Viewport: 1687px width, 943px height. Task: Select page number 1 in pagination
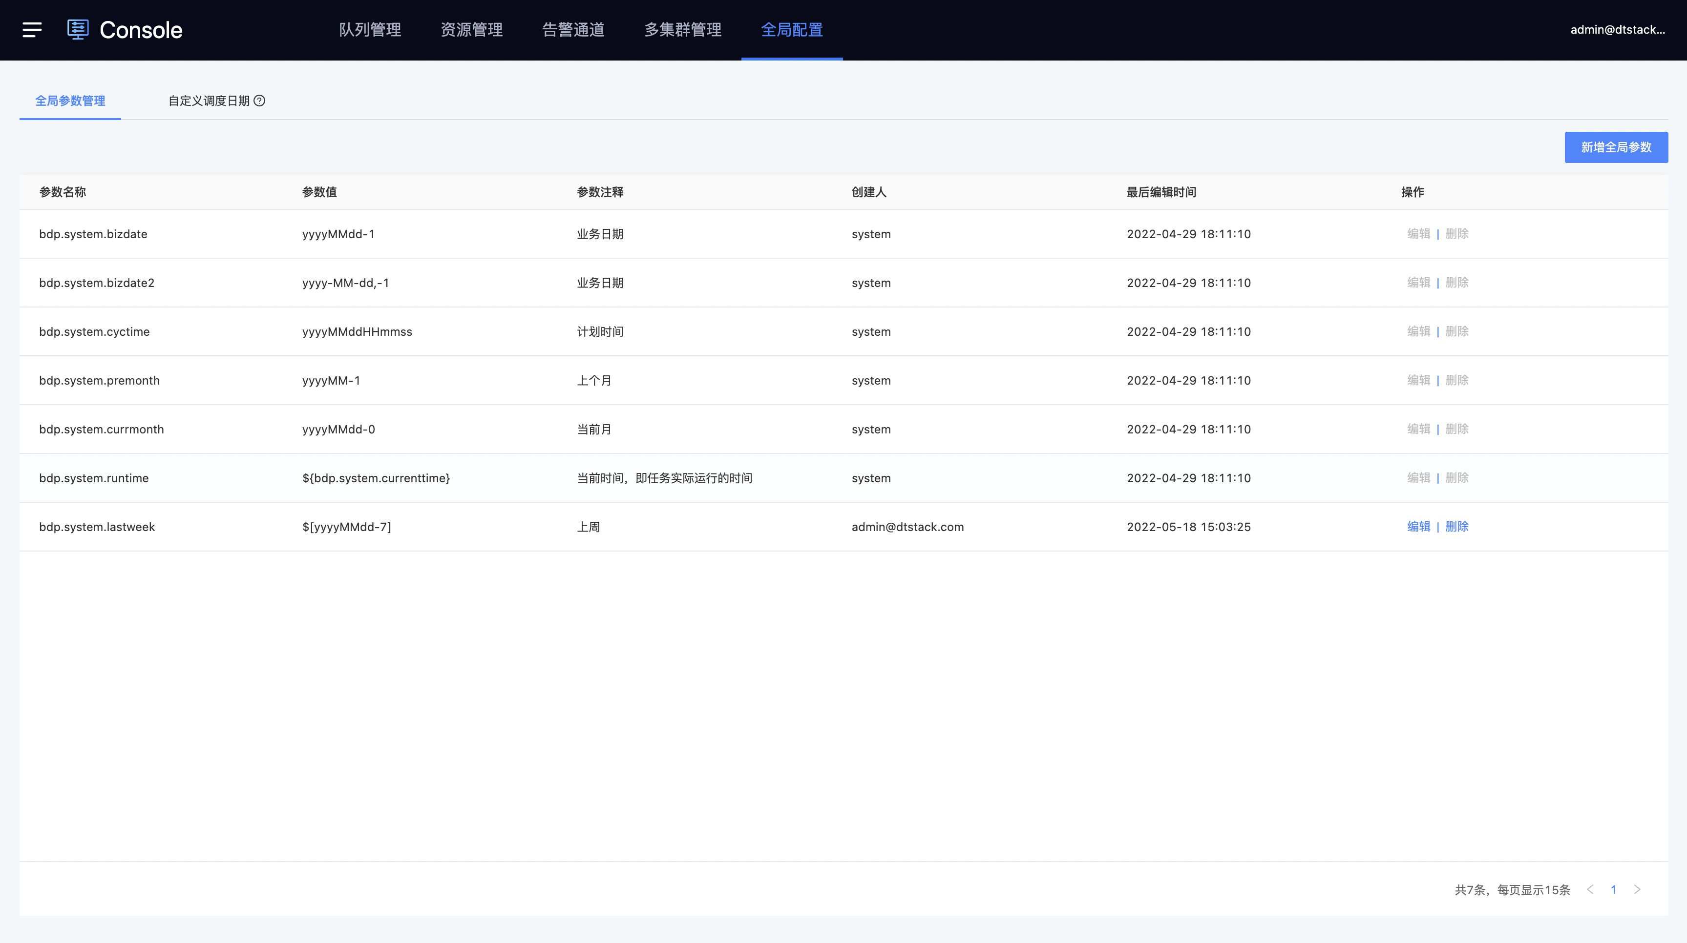pyautogui.click(x=1614, y=889)
